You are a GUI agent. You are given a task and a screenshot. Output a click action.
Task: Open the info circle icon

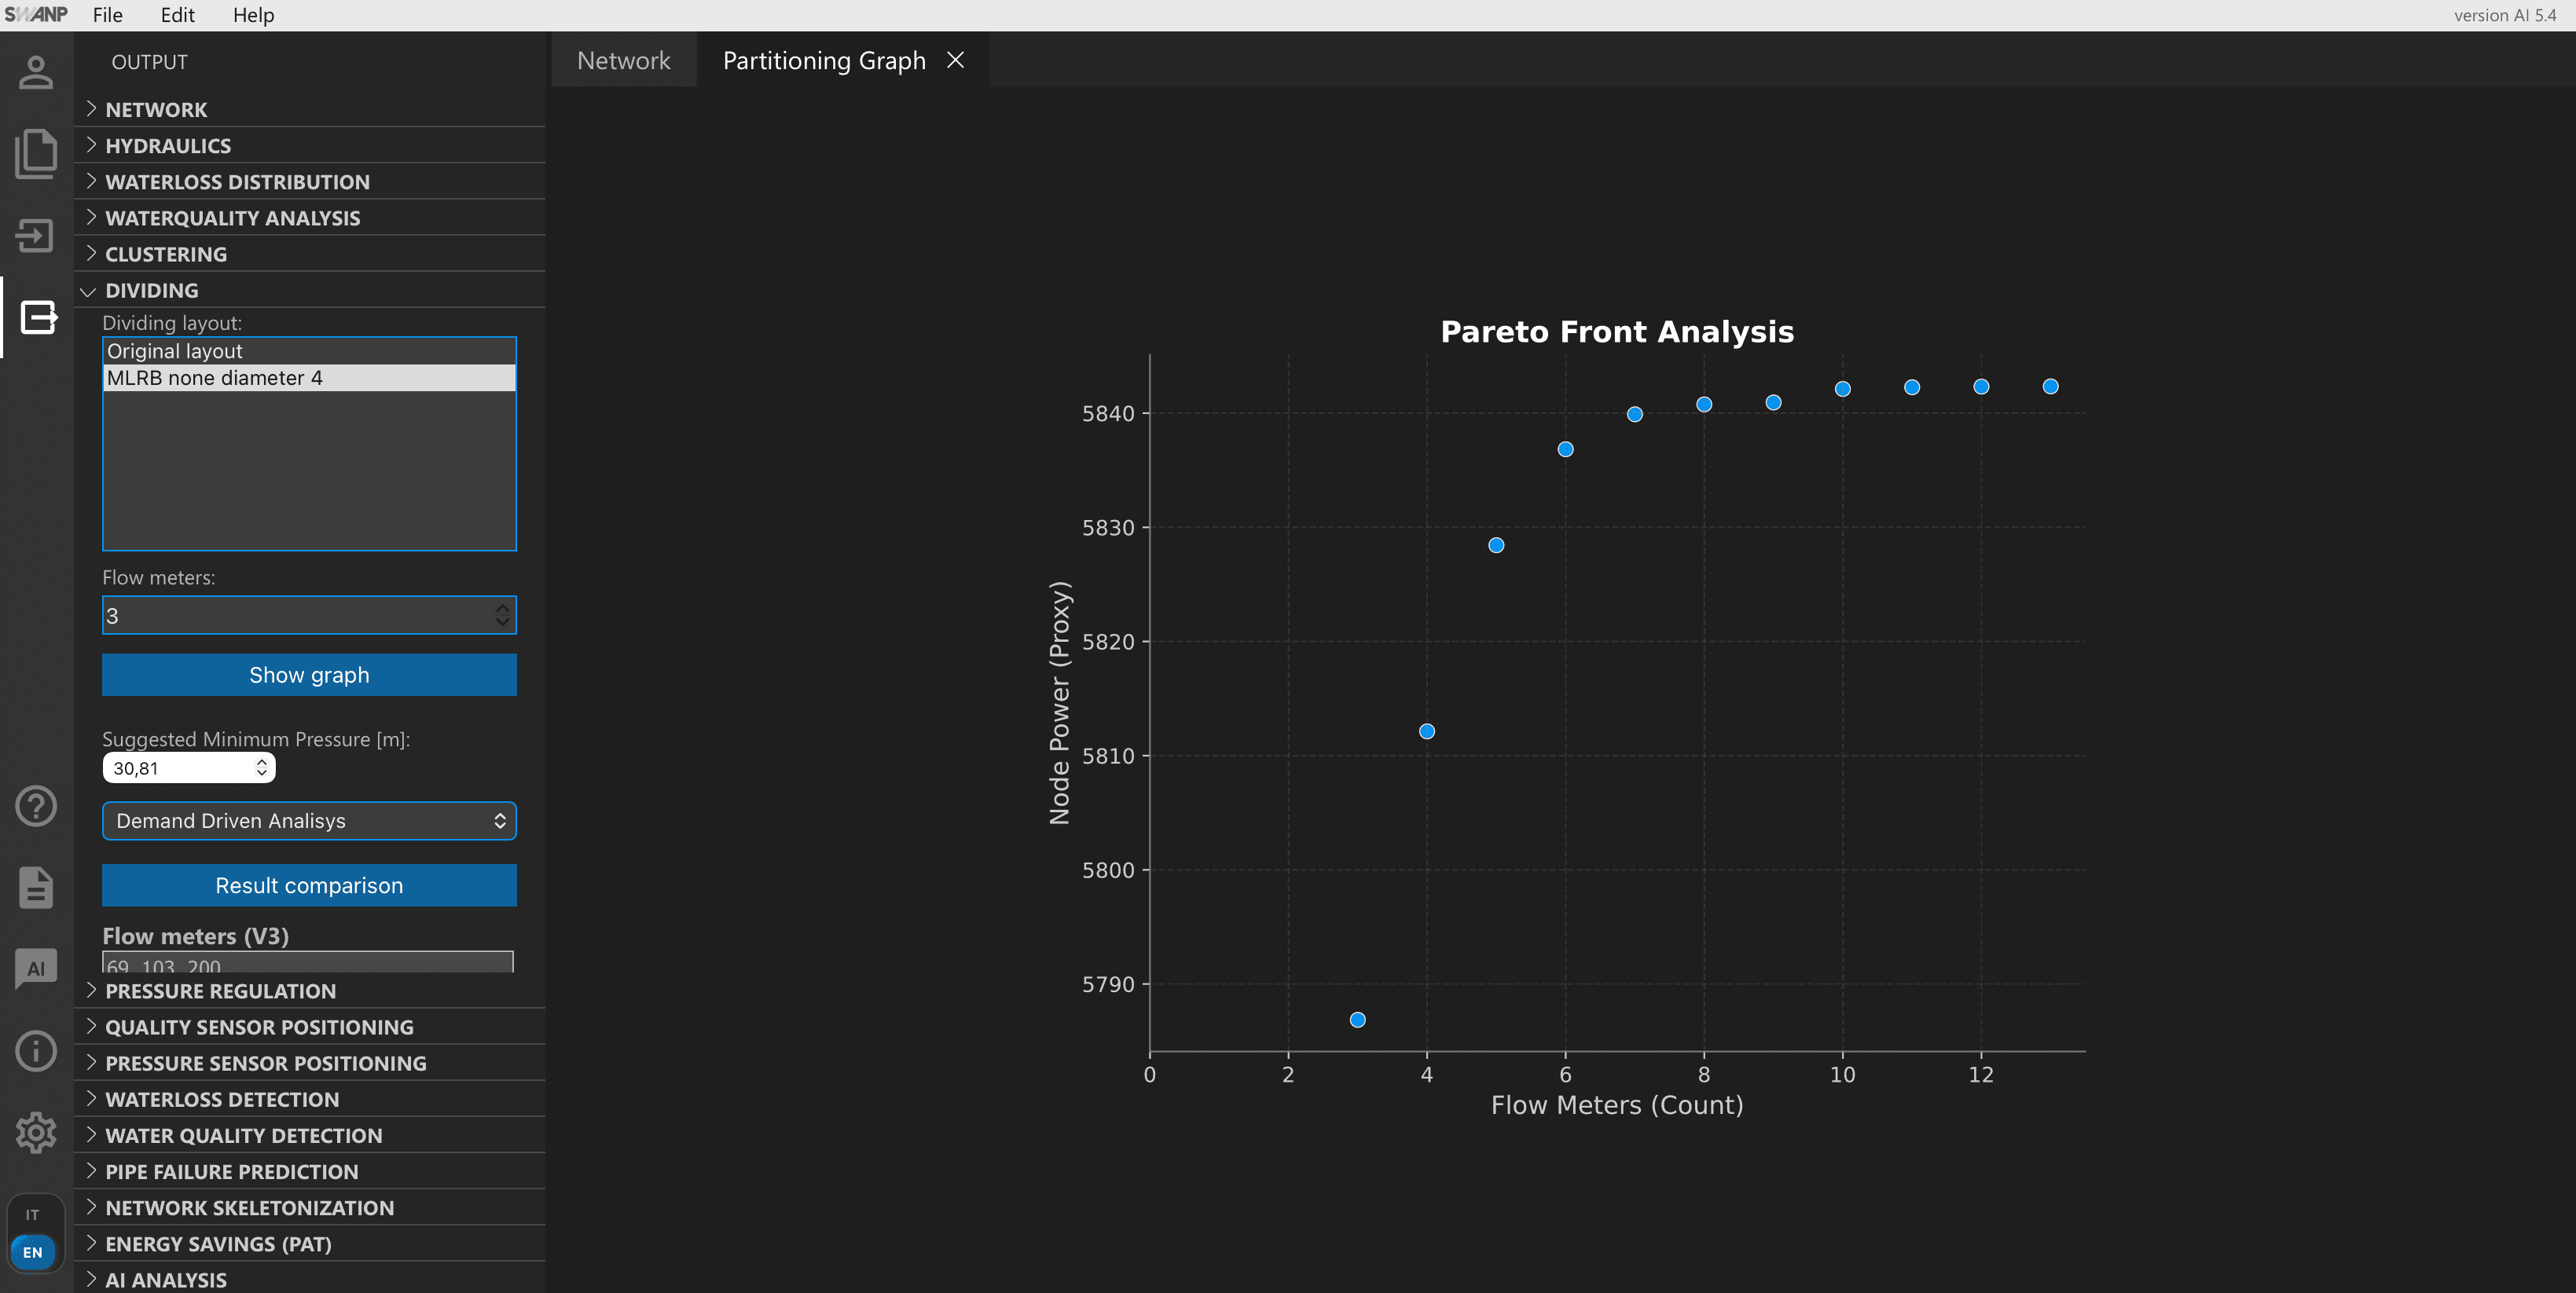(36, 1050)
